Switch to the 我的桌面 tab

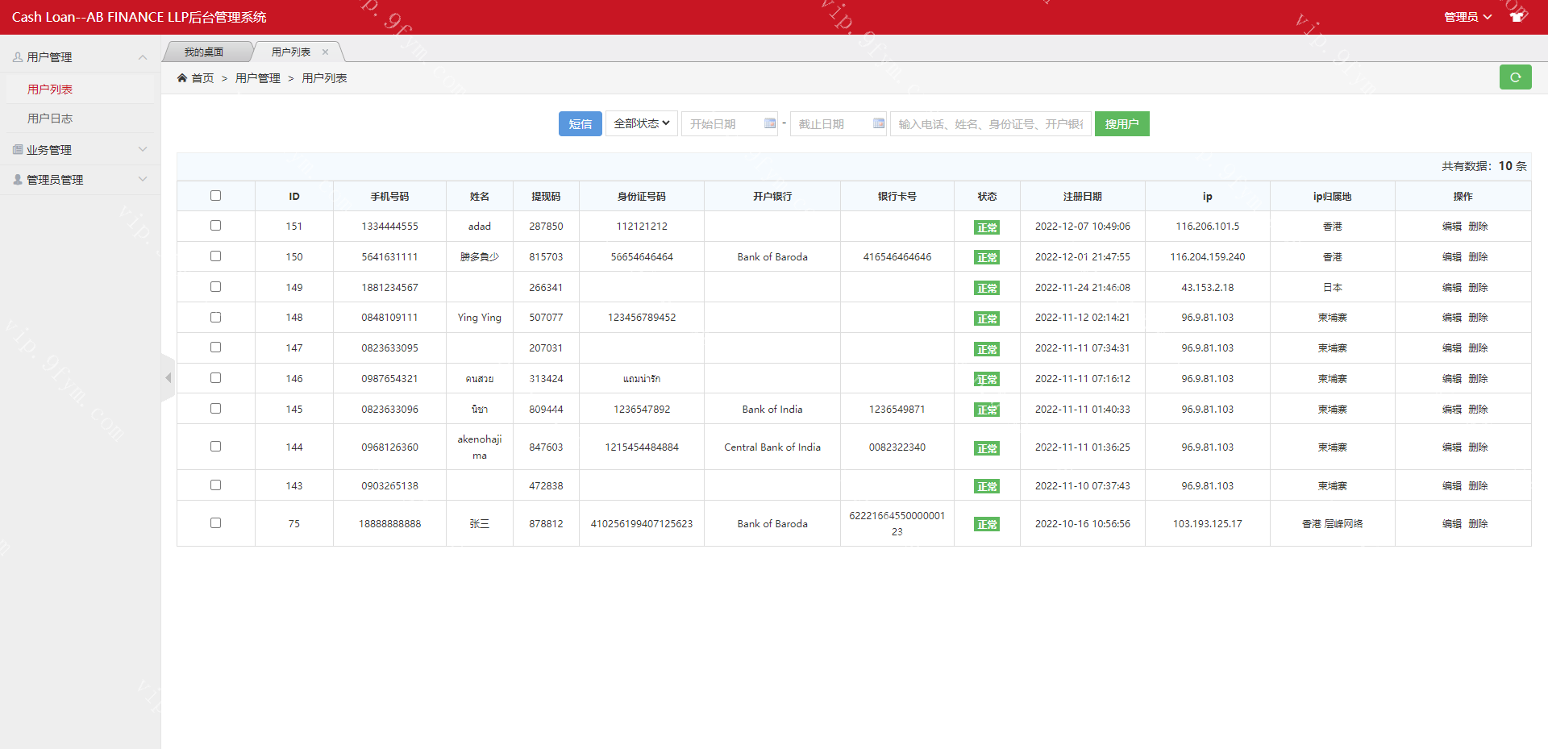pyautogui.click(x=204, y=52)
